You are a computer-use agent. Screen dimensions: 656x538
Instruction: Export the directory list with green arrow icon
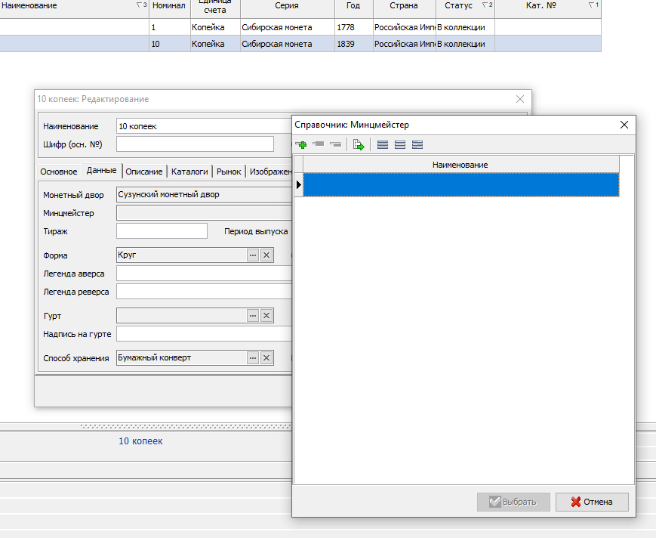[359, 145]
